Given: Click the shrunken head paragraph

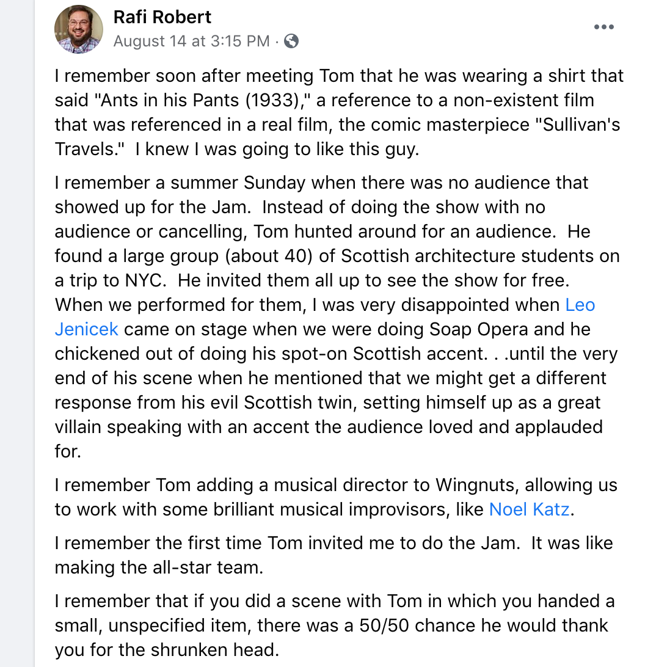Looking at the screenshot, I should pos(335,625).
